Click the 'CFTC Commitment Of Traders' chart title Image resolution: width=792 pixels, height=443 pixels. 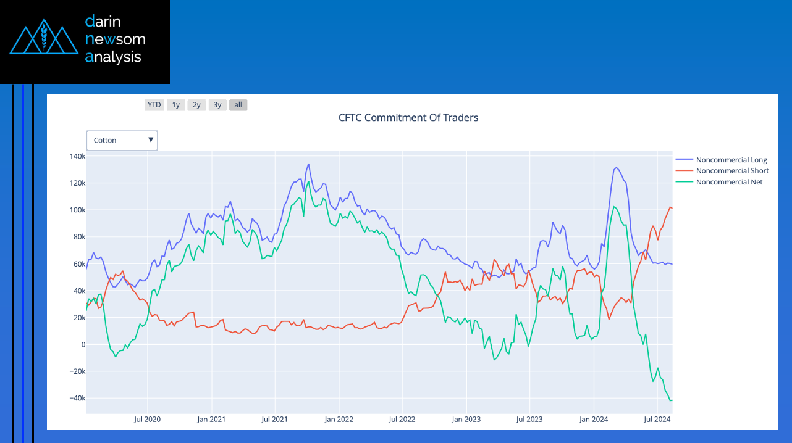pyautogui.click(x=408, y=117)
